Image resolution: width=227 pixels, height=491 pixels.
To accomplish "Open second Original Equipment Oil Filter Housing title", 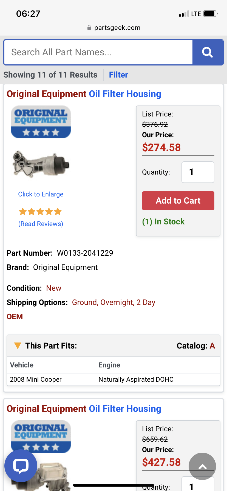I will click(x=84, y=409).
